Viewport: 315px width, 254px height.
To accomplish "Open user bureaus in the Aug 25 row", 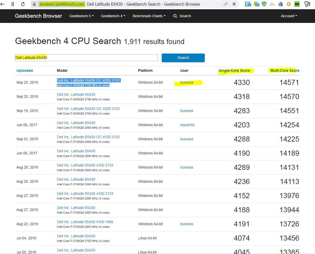I will coord(187,224).
